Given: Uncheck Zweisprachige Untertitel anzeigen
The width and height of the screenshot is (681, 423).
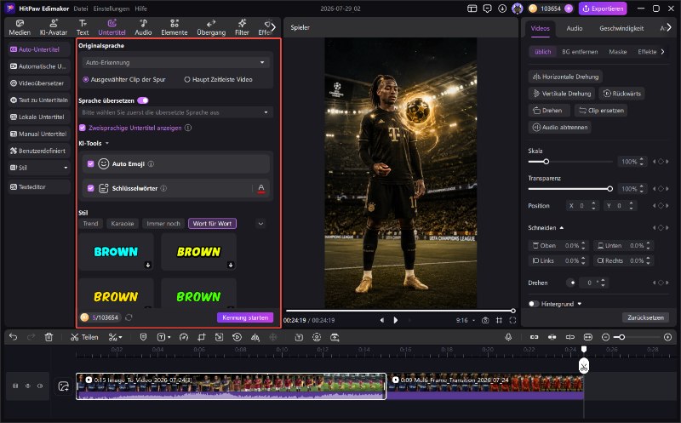Looking at the screenshot, I should pos(83,128).
